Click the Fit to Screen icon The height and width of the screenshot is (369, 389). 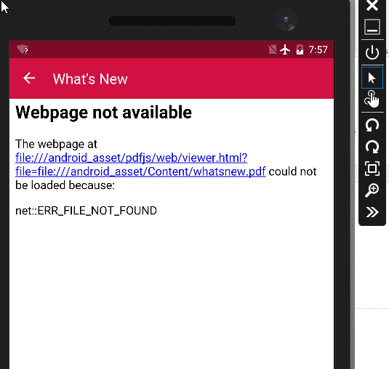click(x=372, y=169)
